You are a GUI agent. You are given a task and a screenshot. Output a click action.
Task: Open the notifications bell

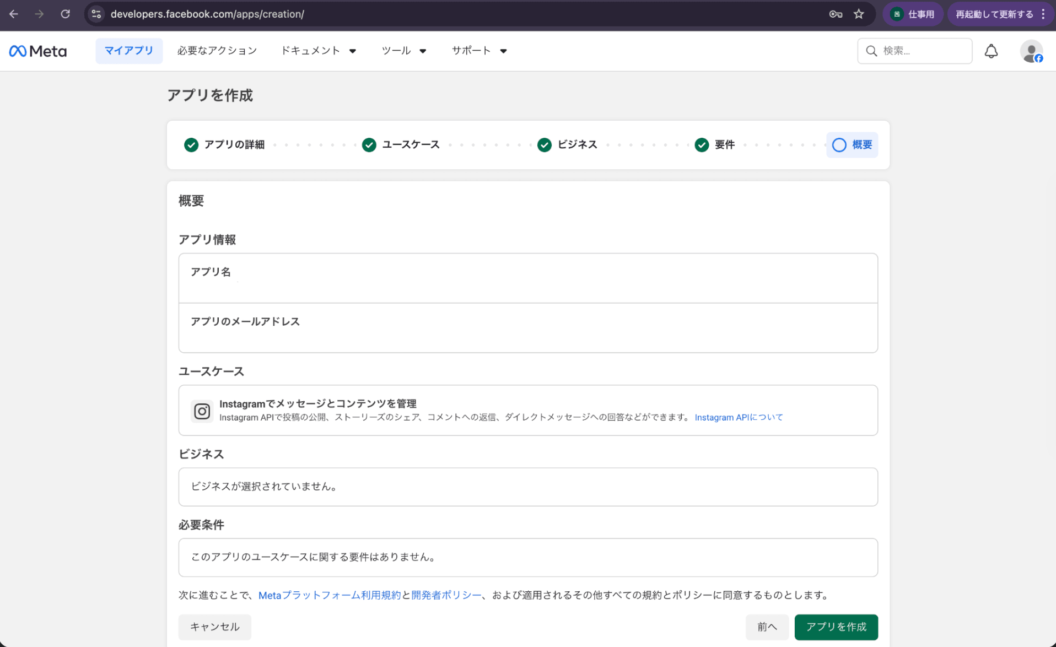(x=991, y=51)
